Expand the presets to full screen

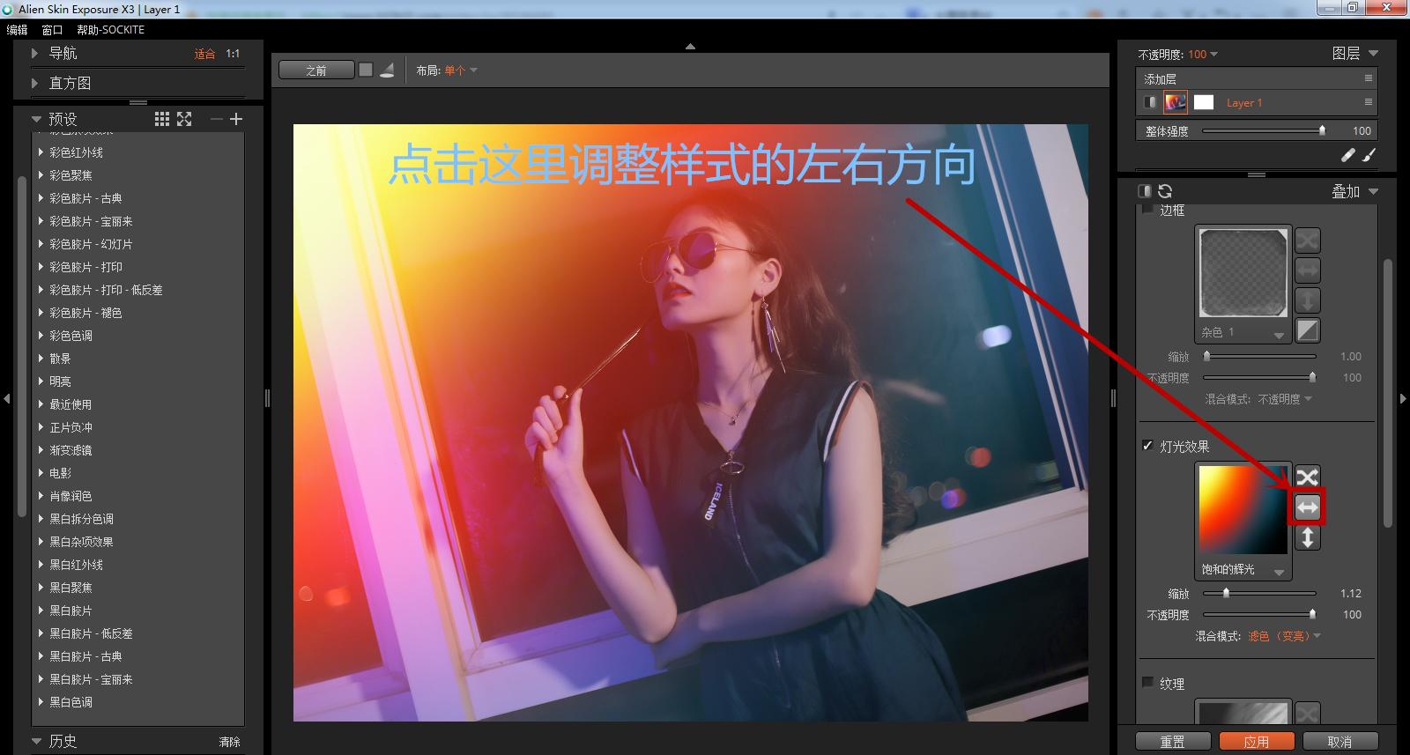click(184, 119)
